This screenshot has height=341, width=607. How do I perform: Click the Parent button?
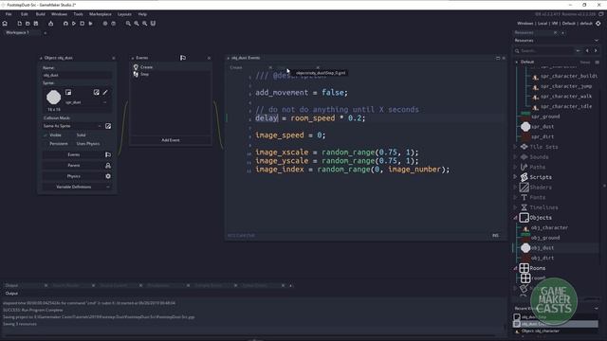click(74, 166)
